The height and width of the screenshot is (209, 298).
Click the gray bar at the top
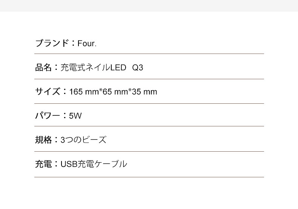point(149,5)
